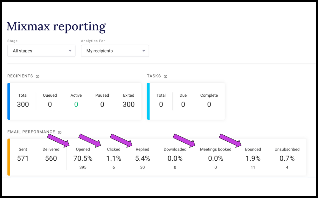Click the Opened rate 70.5%

point(83,158)
